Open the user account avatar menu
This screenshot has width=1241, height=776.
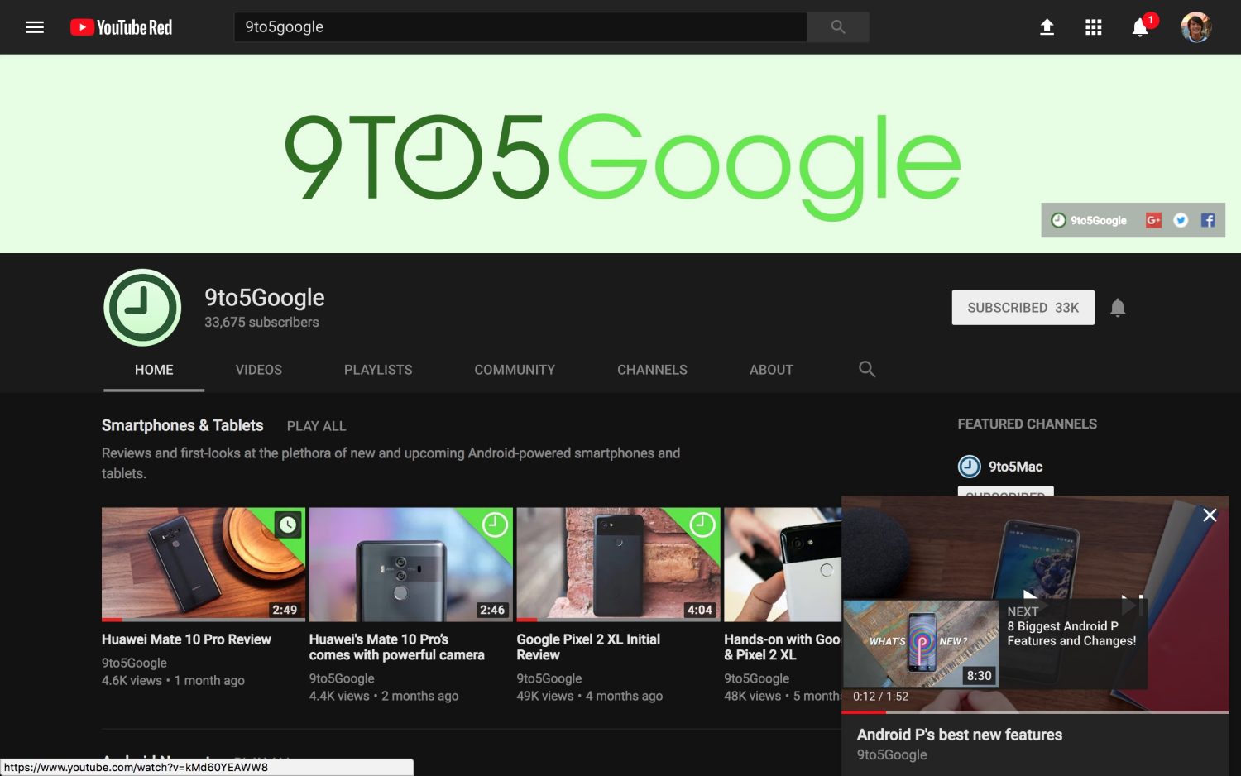[x=1195, y=27]
